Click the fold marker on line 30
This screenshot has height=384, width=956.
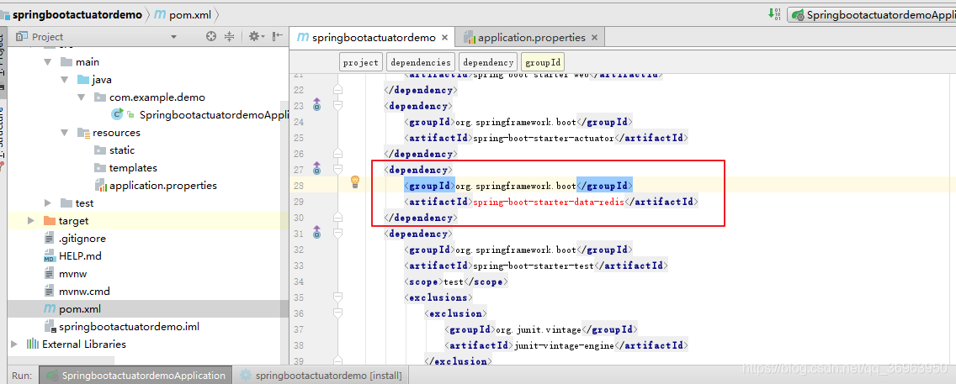(x=337, y=218)
